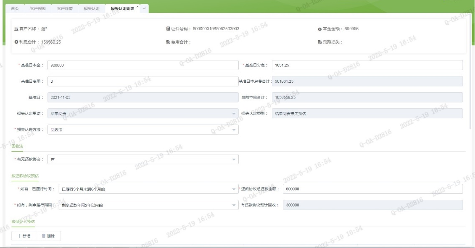The height and width of the screenshot is (248, 475).
Task: Click the money bag icon beside 本金金额
Action: click(319, 29)
